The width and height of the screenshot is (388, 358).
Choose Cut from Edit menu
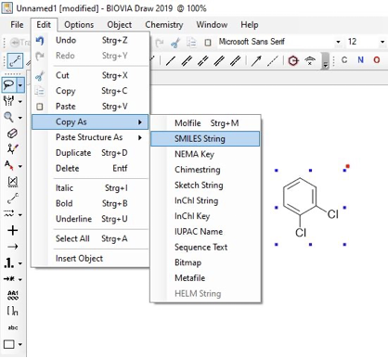(x=90, y=75)
